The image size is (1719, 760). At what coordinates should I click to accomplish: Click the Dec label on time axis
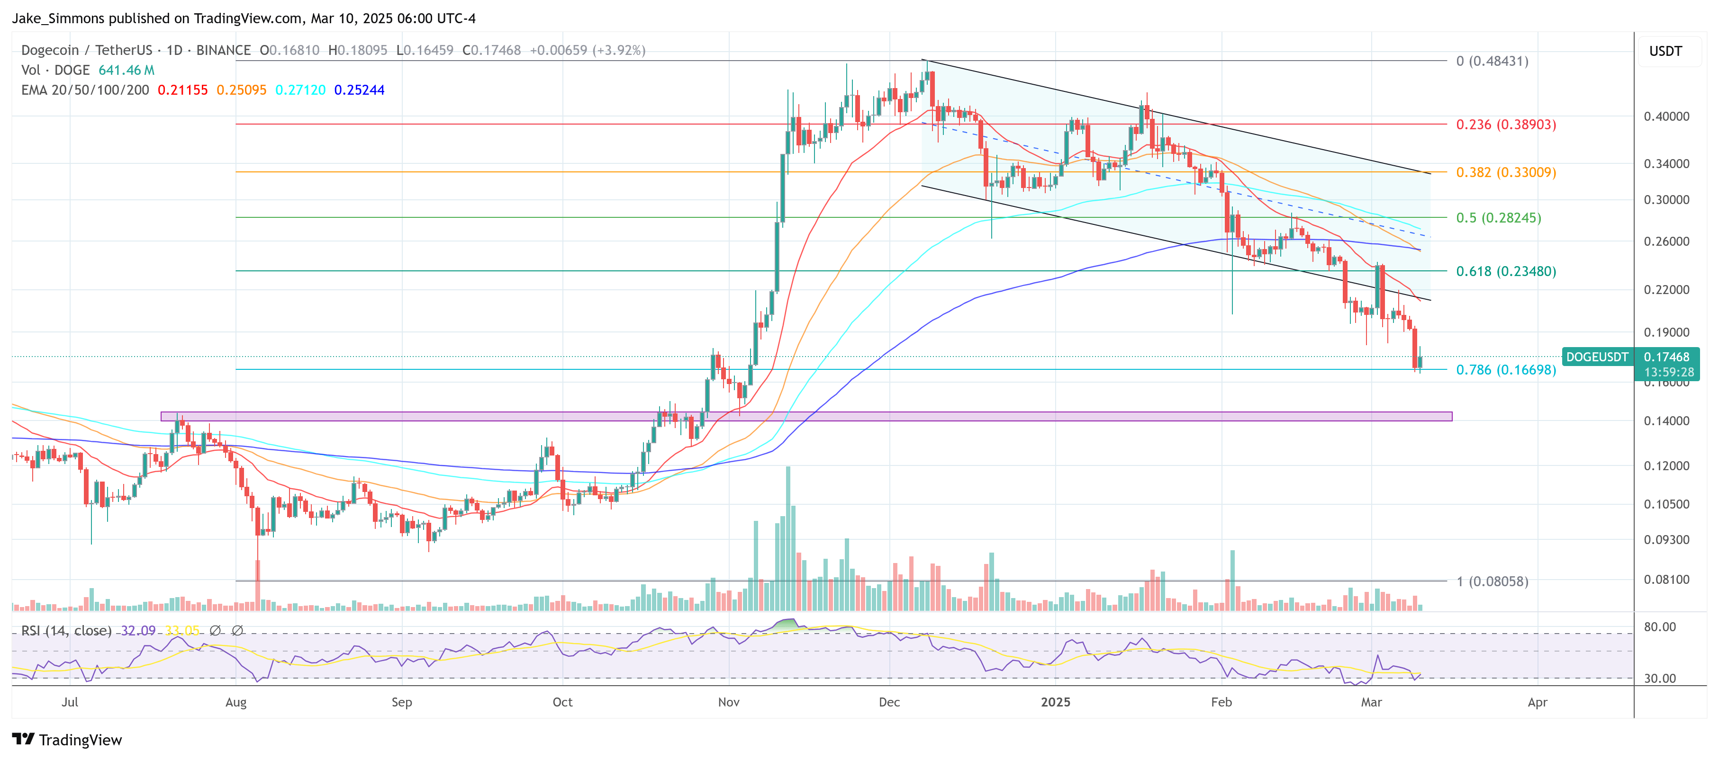889,702
